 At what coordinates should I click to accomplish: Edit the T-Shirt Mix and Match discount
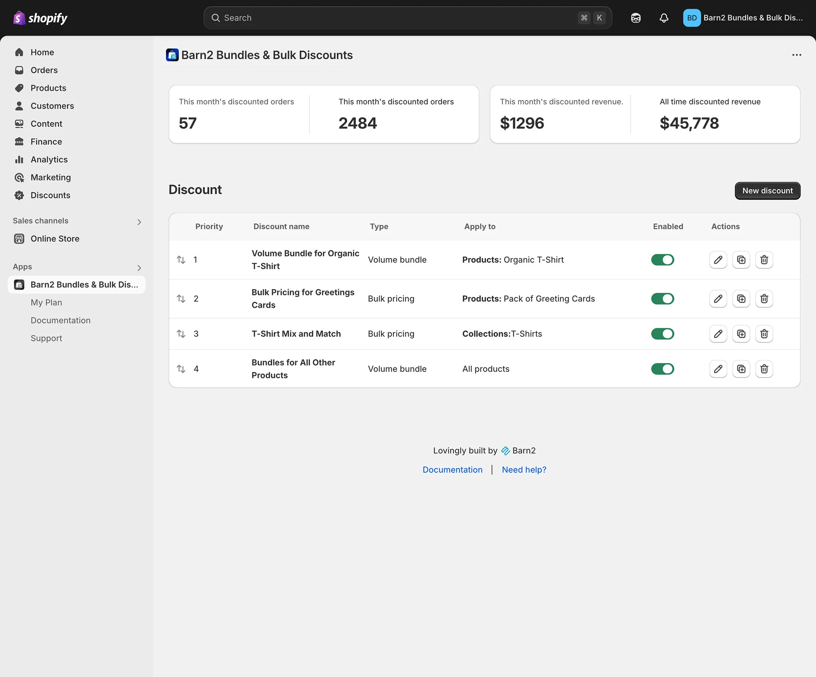click(x=718, y=334)
